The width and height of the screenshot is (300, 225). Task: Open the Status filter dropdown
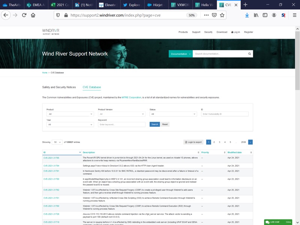click(173, 114)
